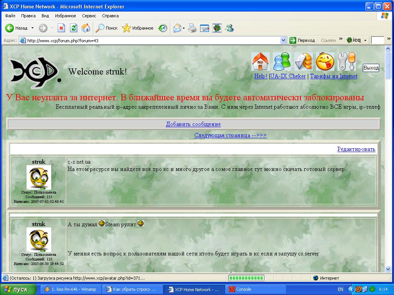The image size is (394, 295).
Task: Click username struk in first post
Action: pyautogui.click(x=39, y=162)
